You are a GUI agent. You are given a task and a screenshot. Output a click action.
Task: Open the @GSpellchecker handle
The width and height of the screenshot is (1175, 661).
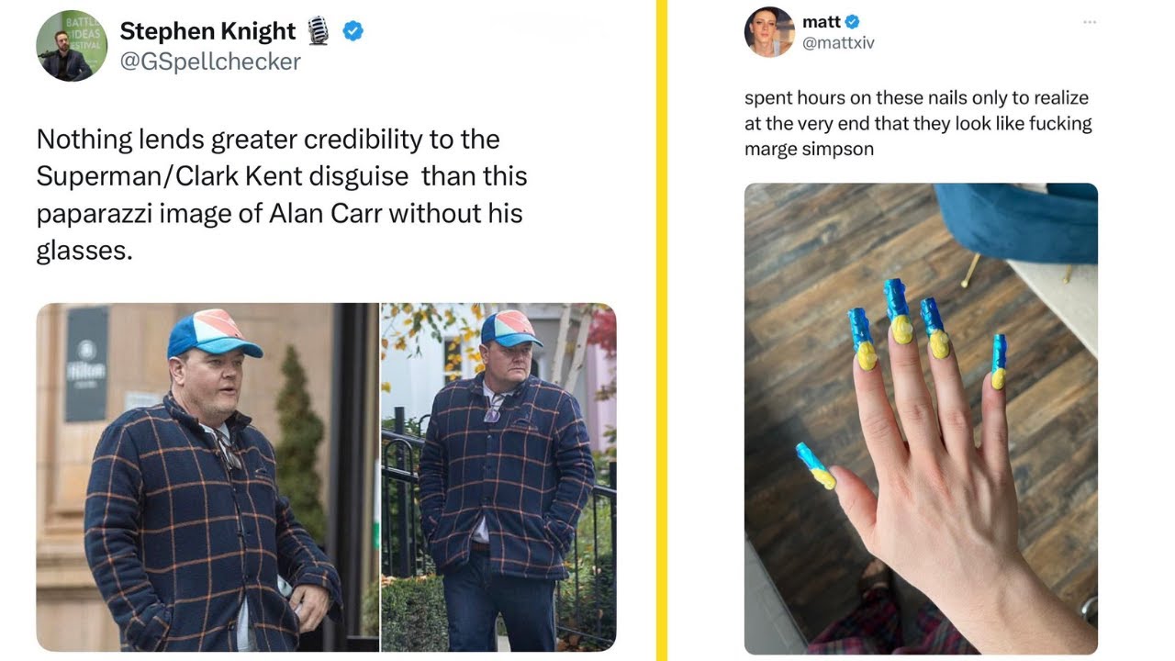[x=210, y=62]
